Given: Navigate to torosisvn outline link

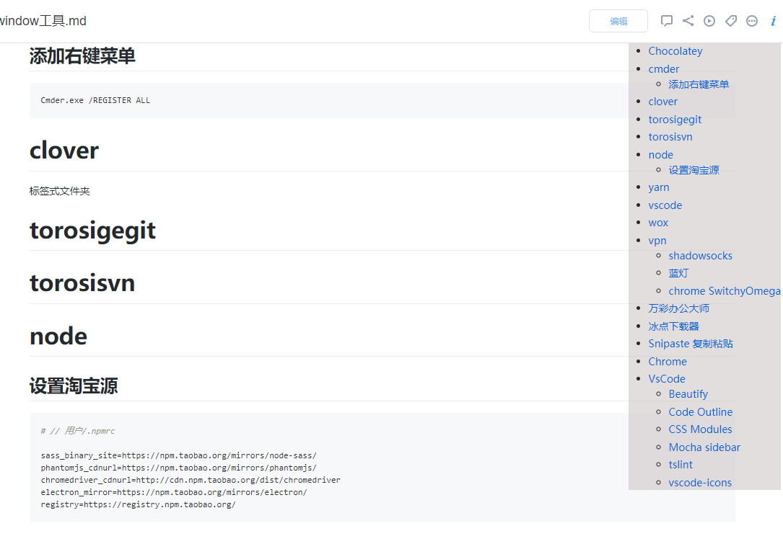Looking at the screenshot, I should tap(670, 137).
